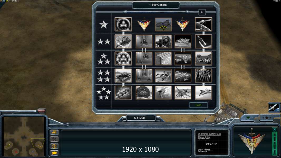This screenshot has width=281, height=158.
Task: Choose the truck convoy icon in three-star row
Action: click(204, 58)
